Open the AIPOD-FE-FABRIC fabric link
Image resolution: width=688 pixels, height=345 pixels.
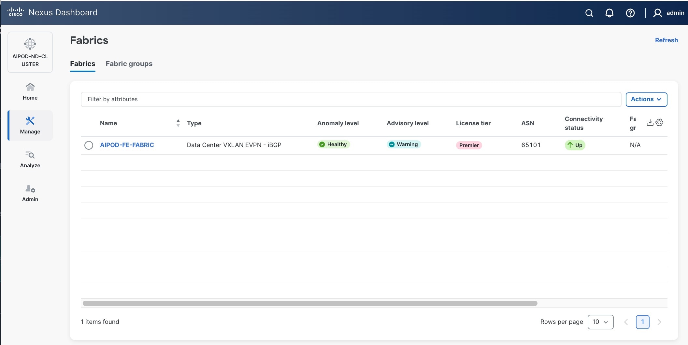(127, 145)
